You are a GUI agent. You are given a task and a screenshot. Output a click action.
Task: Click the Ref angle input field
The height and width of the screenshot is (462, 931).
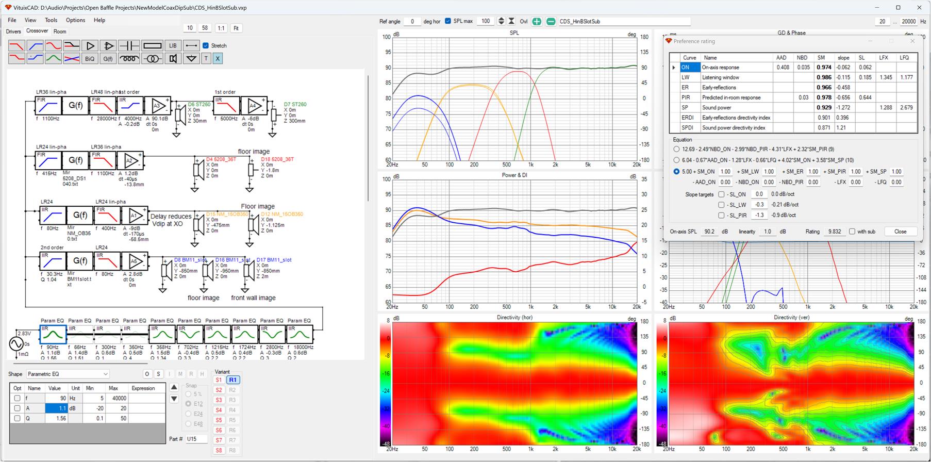412,21
